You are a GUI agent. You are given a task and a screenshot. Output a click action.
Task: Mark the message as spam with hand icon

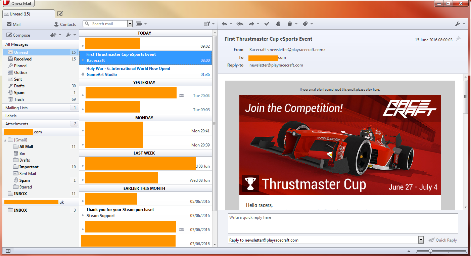(x=278, y=24)
